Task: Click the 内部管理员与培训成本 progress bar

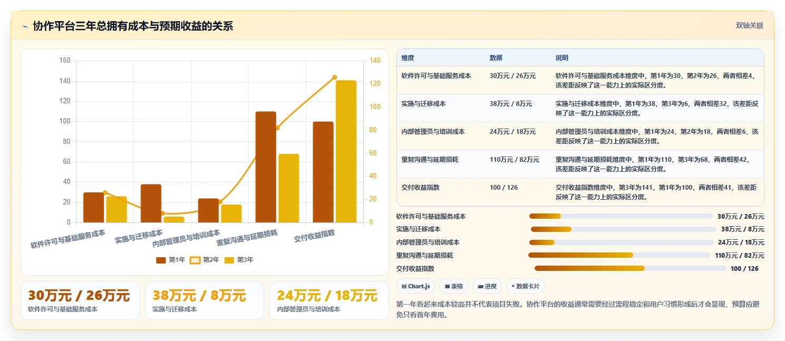Action: [621, 242]
